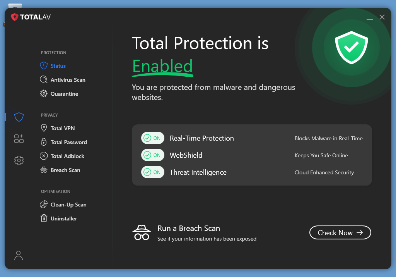Viewport: 396px width, 277px height.
Task: Click the user account profile icon
Action: coord(19,255)
